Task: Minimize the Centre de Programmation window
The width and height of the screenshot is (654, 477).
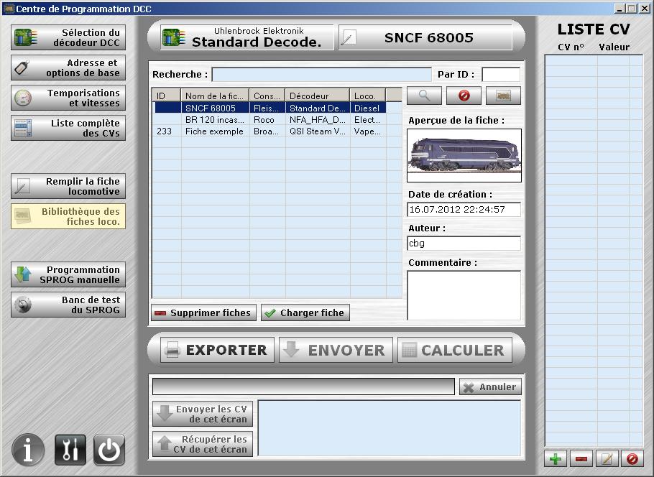Action: pyautogui.click(x=620, y=9)
